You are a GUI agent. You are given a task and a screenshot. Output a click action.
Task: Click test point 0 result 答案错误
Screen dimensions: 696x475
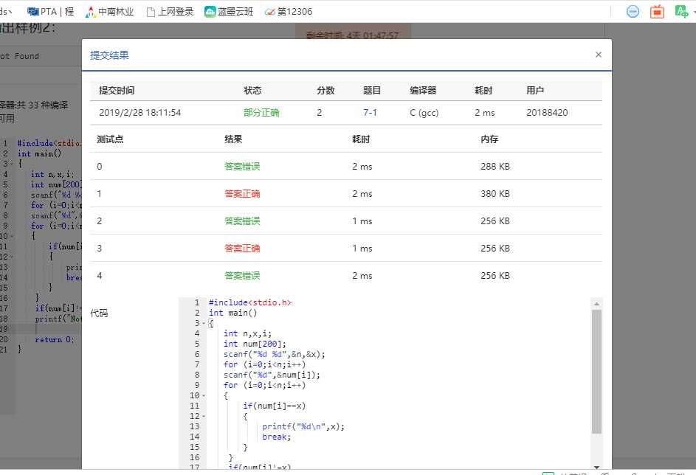pos(242,166)
